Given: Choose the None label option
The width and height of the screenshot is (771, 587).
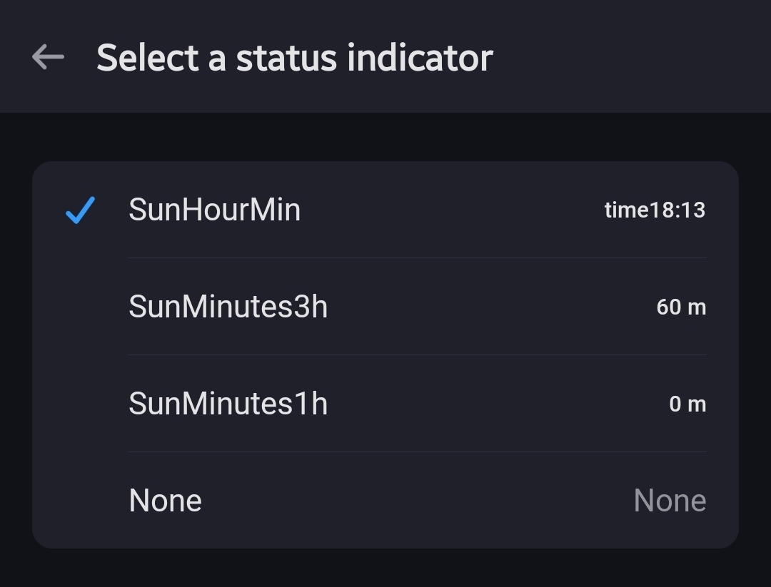Looking at the screenshot, I should [x=166, y=501].
